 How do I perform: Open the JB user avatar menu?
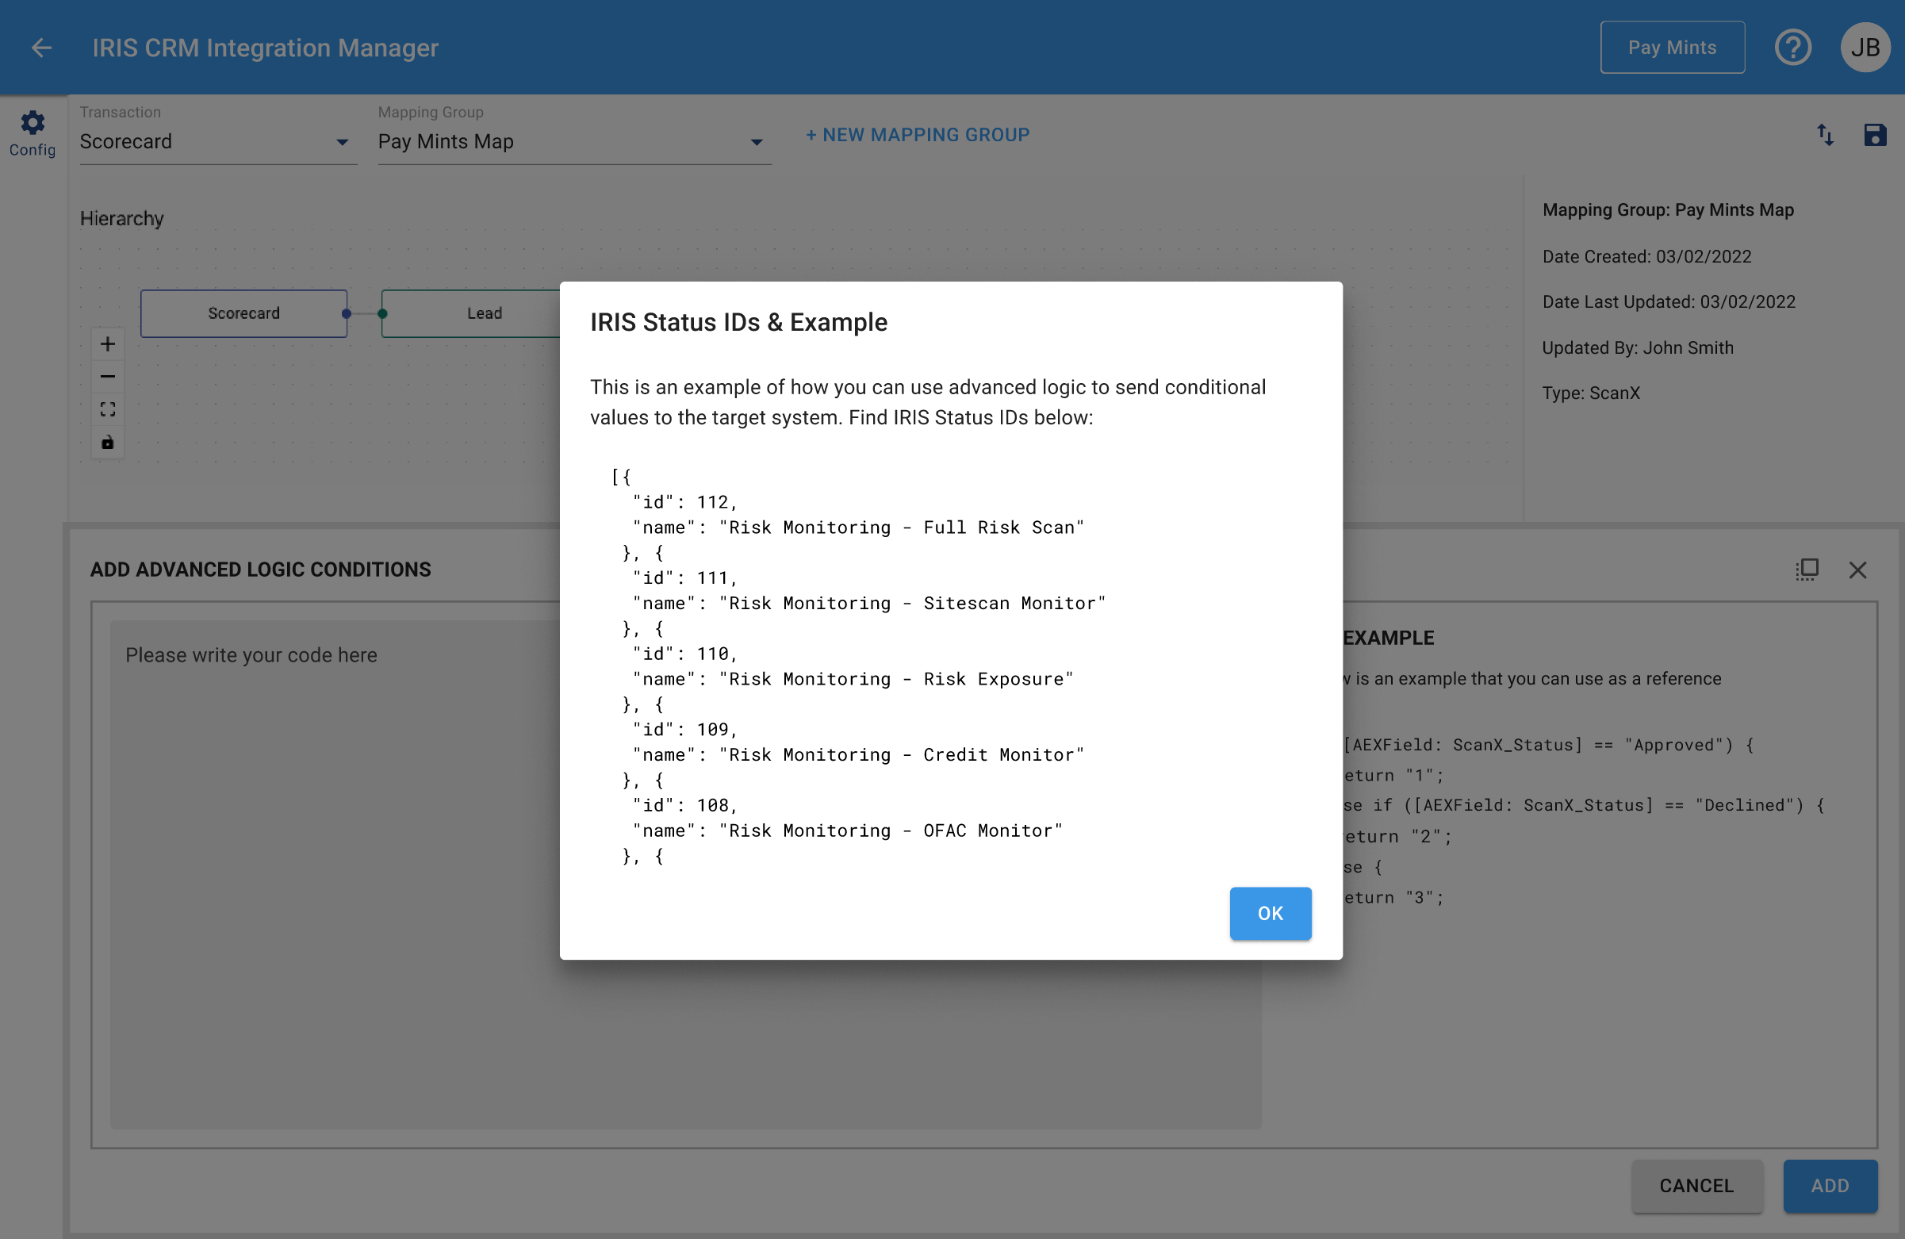pyautogui.click(x=1865, y=48)
